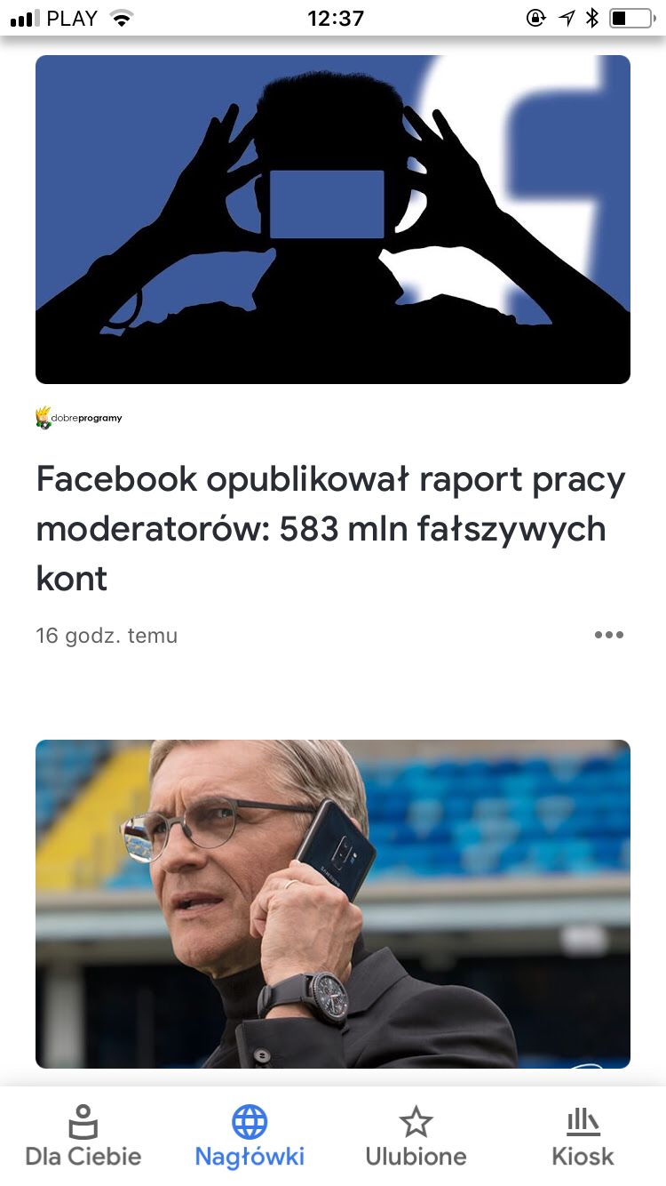The image size is (666, 1186).
Task: Tap the battery icon in the status bar
Action: coord(630,18)
